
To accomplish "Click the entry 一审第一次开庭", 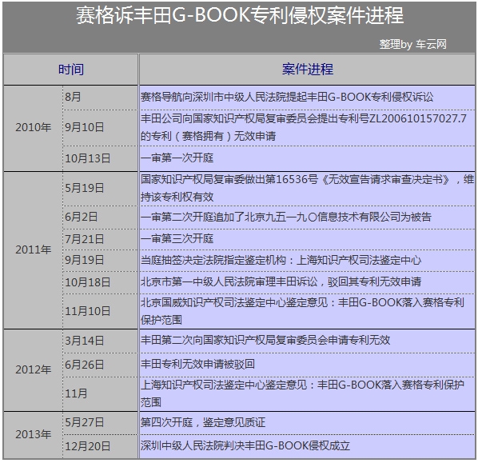I will coord(307,158).
